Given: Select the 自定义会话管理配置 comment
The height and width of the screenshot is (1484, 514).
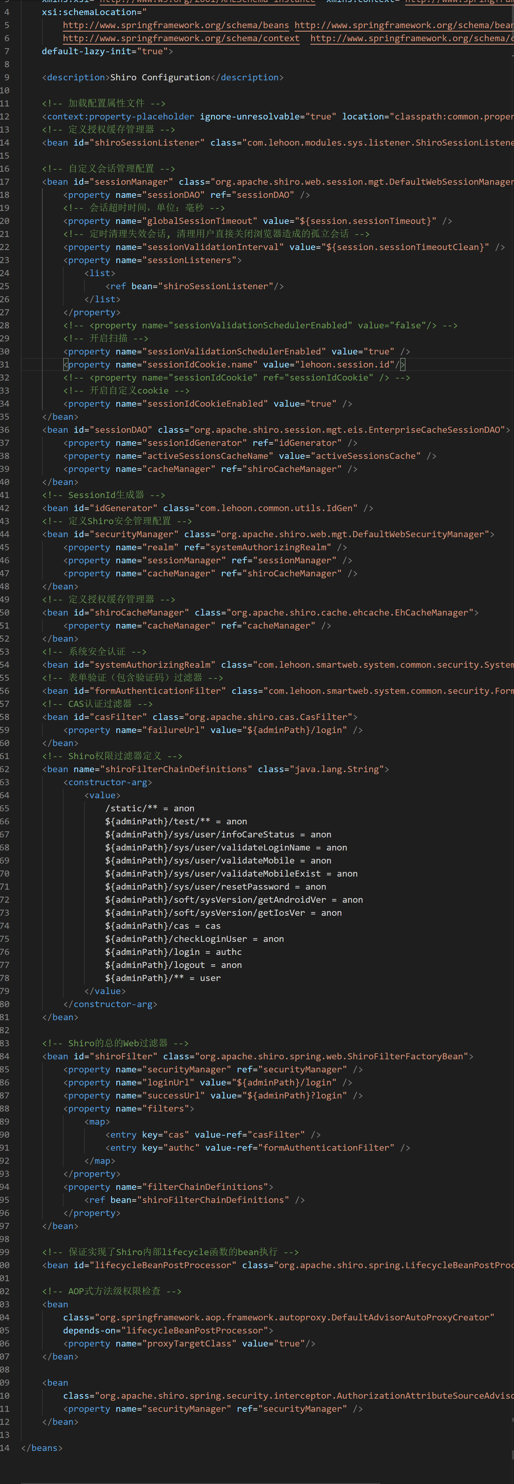Looking at the screenshot, I should pyautogui.click(x=108, y=169).
